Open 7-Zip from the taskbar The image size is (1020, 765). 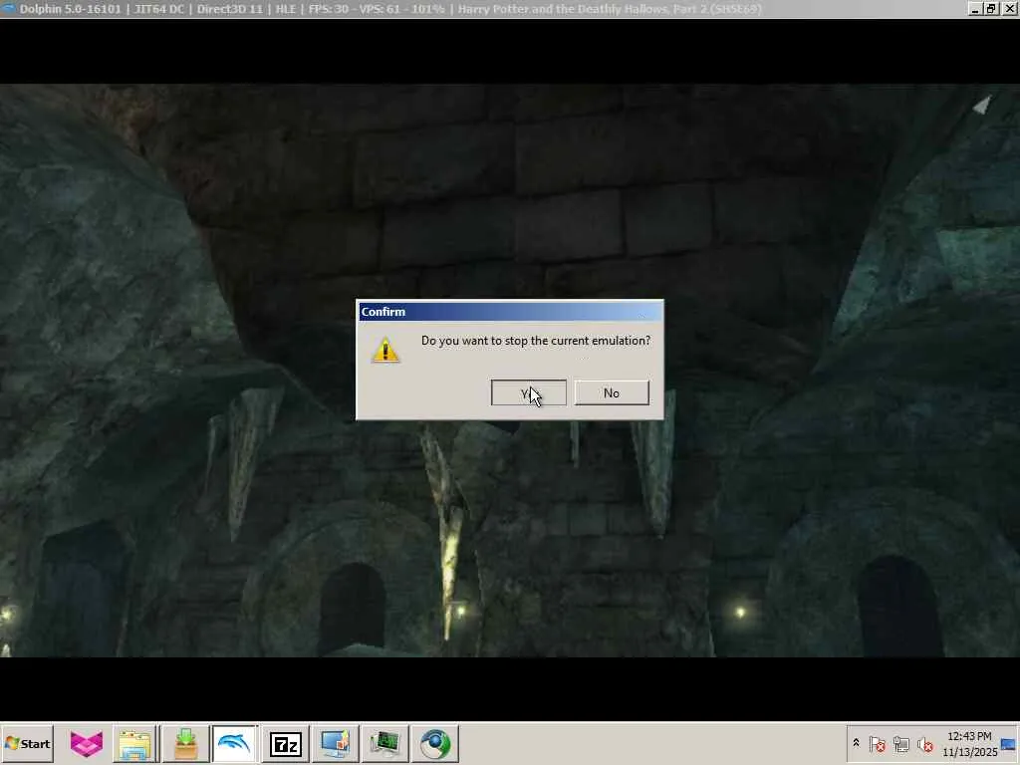click(286, 743)
